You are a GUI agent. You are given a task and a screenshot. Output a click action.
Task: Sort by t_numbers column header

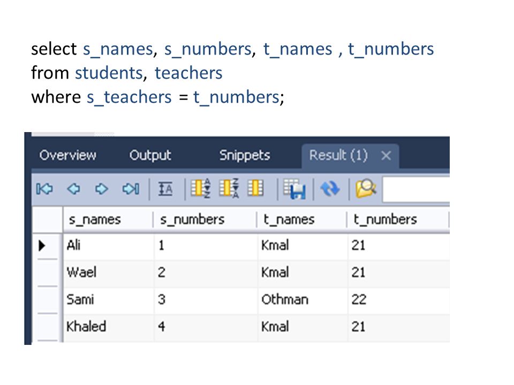tap(398, 220)
